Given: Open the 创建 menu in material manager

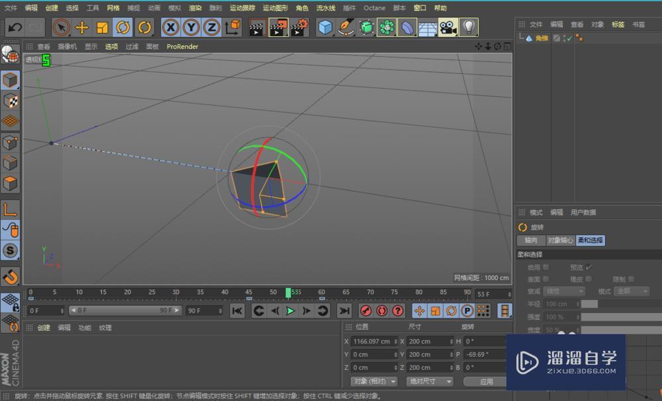Looking at the screenshot, I should (44, 327).
